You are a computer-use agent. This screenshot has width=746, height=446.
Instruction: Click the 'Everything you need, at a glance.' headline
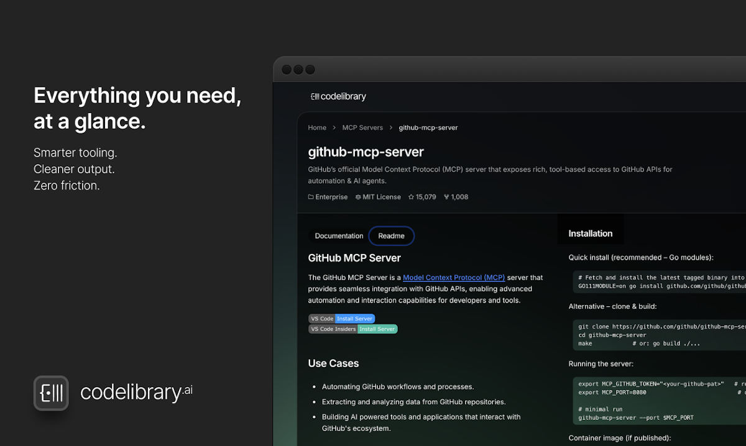[137, 108]
